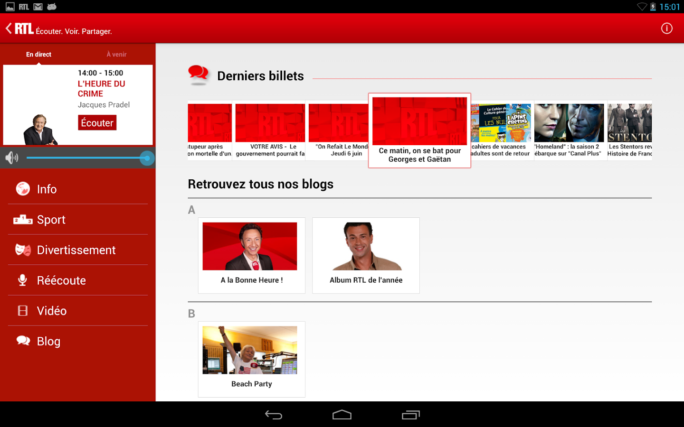
Task: Tap the Android home navigation button
Action: pos(342,415)
